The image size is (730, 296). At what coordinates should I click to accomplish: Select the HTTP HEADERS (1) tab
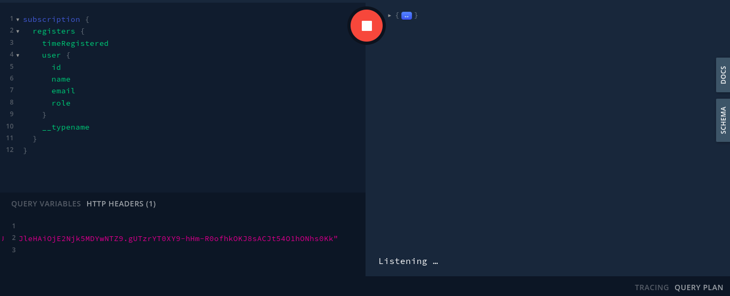click(121, 204)
